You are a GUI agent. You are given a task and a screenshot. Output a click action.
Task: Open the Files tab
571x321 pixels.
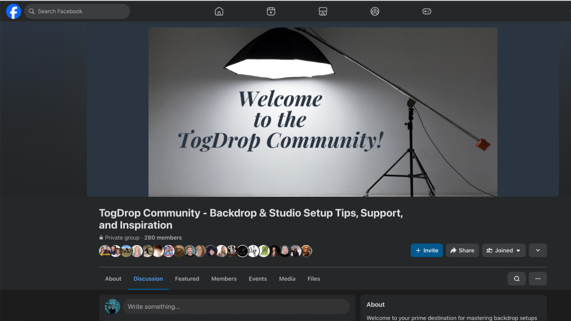313,279
